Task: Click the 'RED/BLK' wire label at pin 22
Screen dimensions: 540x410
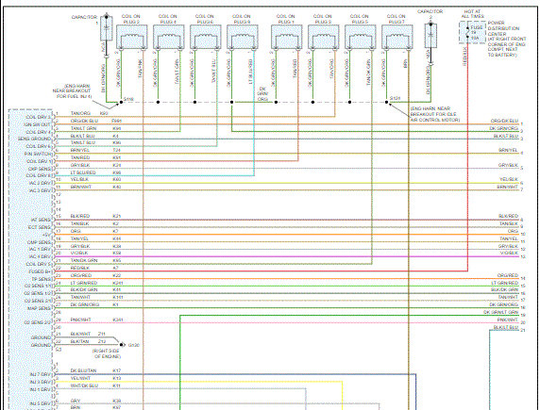Action: click(x=80, y=268)
